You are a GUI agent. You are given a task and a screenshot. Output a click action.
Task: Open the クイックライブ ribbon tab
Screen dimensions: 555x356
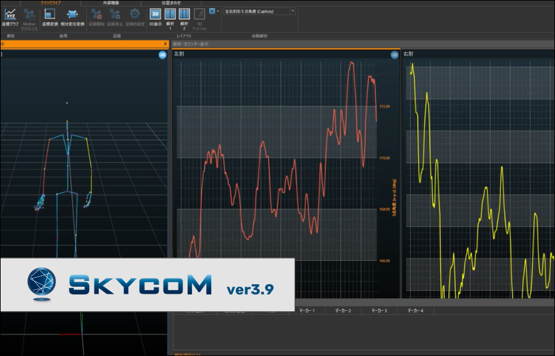[51, 3]
